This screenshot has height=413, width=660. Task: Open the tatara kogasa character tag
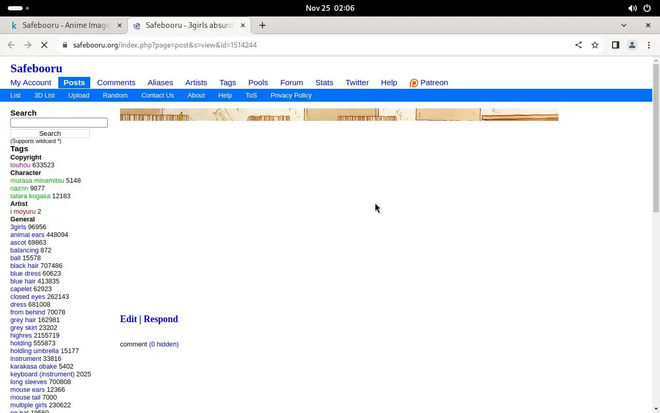click(30, 196)
